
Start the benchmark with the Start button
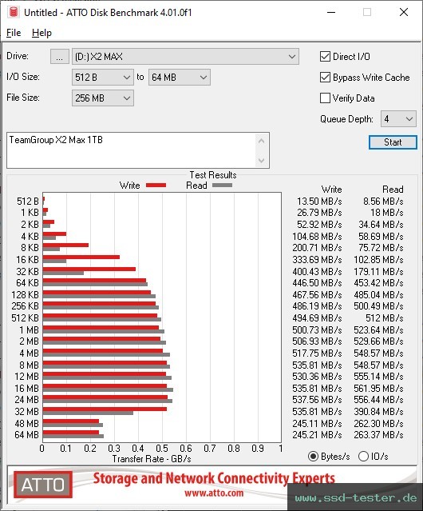click(x=393, y=142)
